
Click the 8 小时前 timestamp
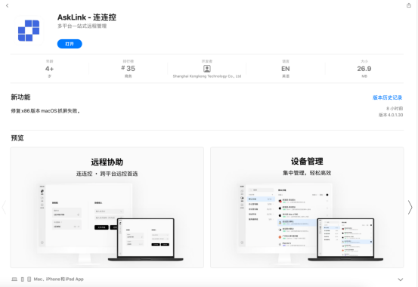(x=395, y=109)
